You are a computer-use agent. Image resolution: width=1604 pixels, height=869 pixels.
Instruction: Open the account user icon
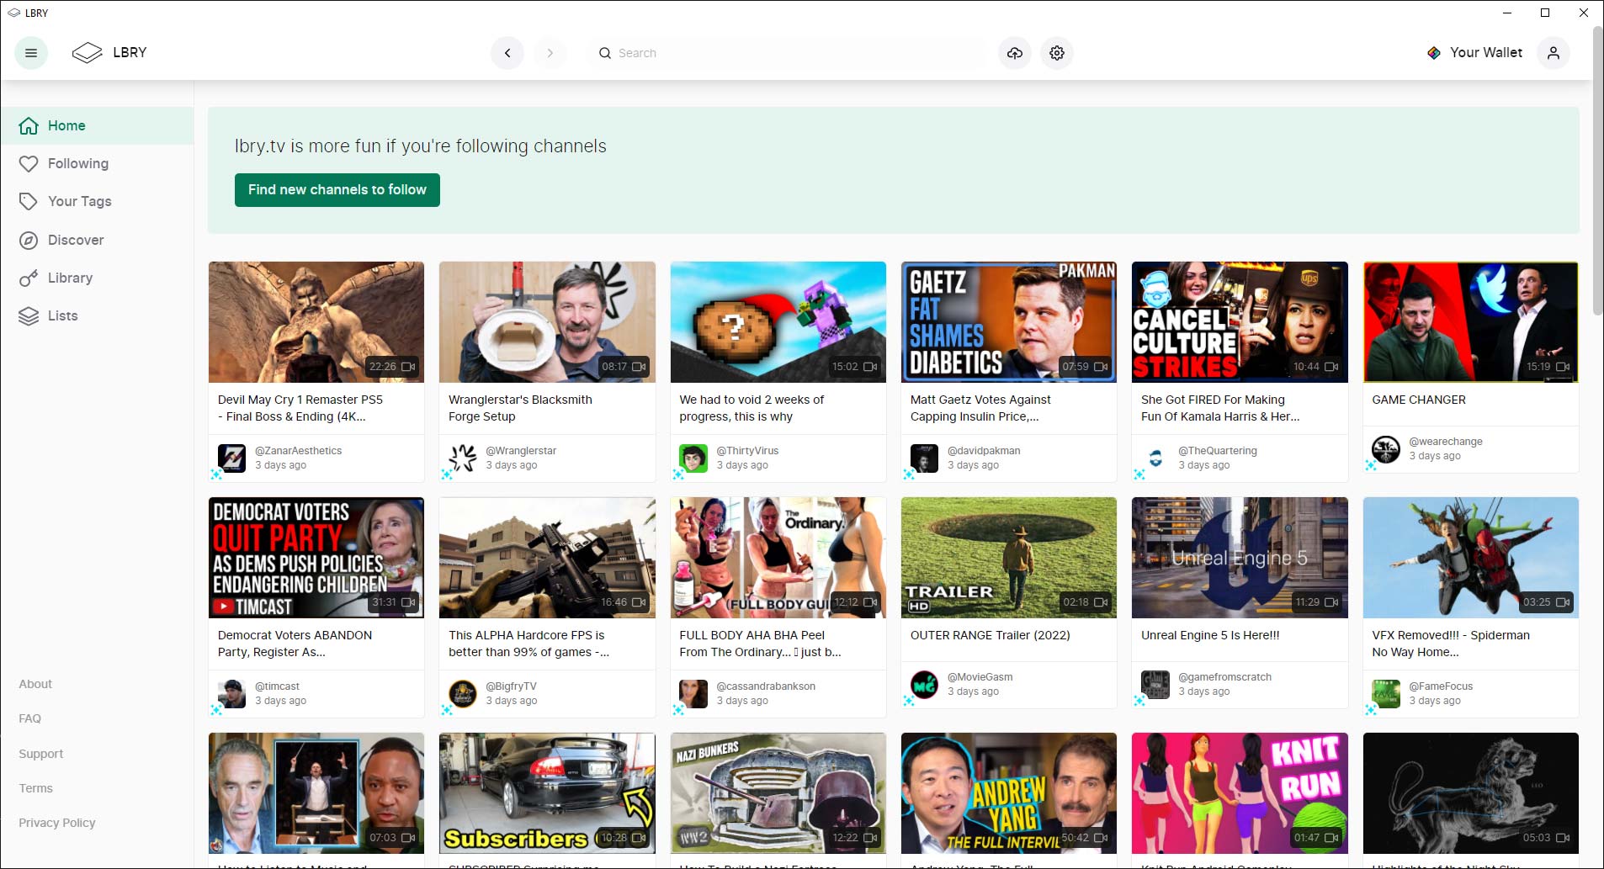click(x=1554, y=53)
